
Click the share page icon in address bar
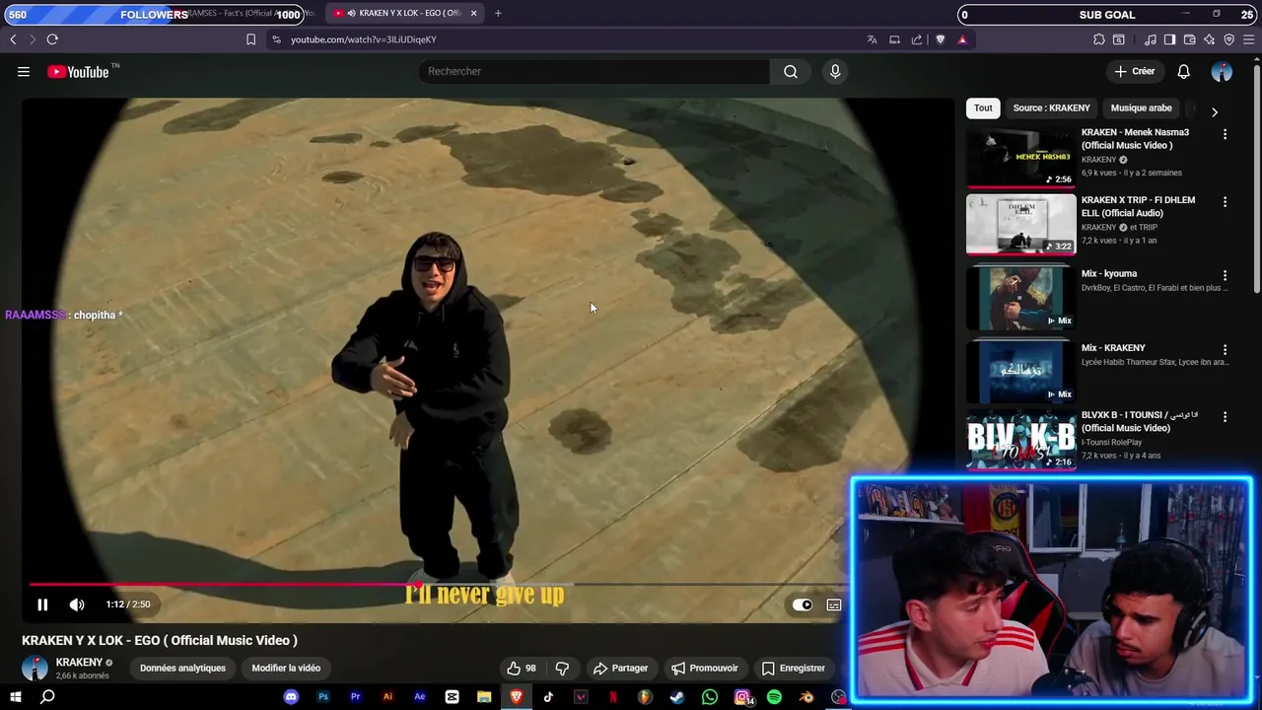(917, 39)
